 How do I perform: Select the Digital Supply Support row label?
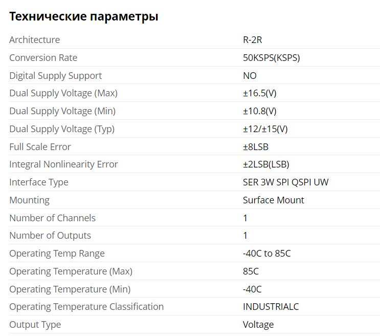coord(56,76)
